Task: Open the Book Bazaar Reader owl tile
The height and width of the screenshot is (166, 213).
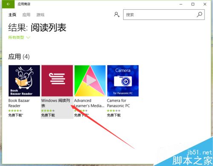Action: pos(24,81)
